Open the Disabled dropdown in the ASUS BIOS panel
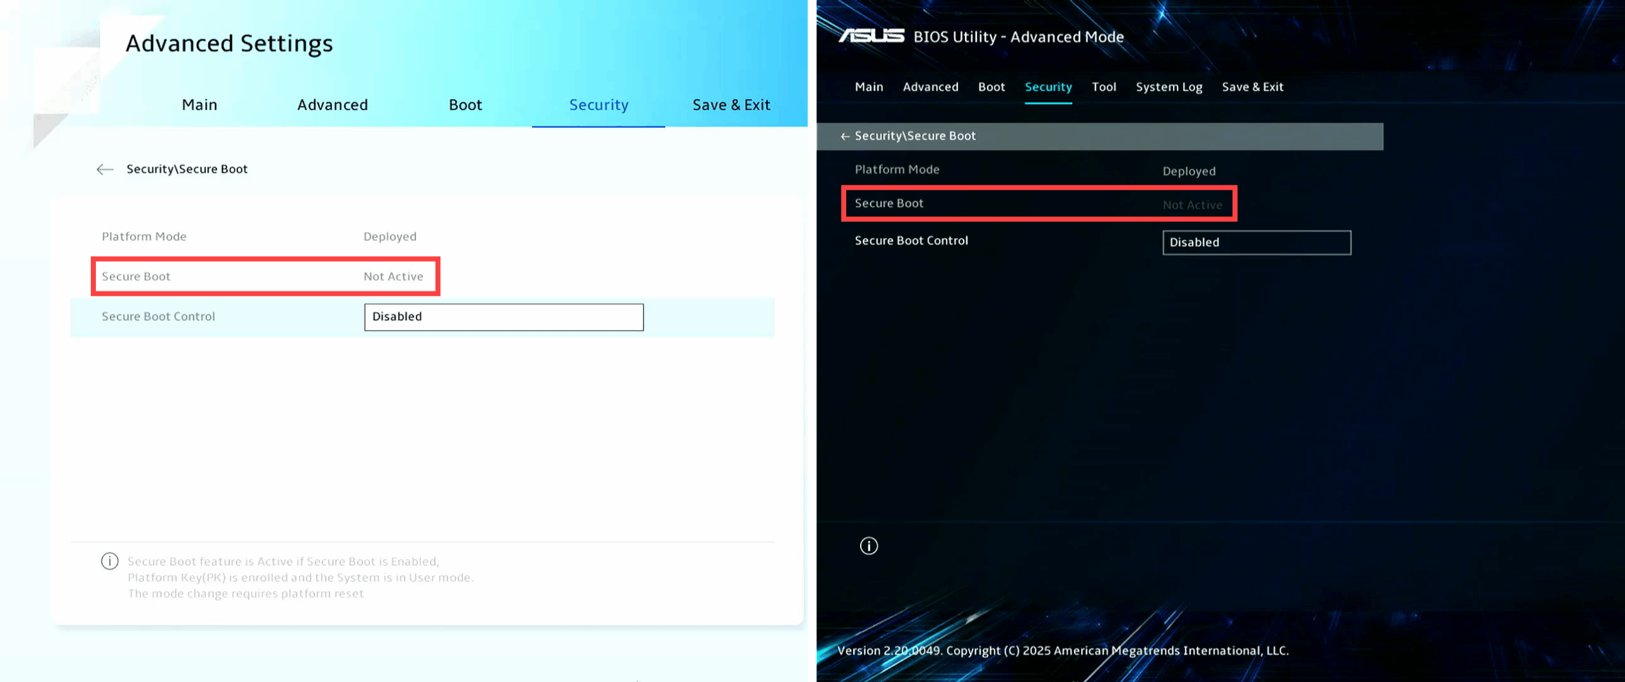Screen dimensions: 1625x682 click(x=1256, y=242)
